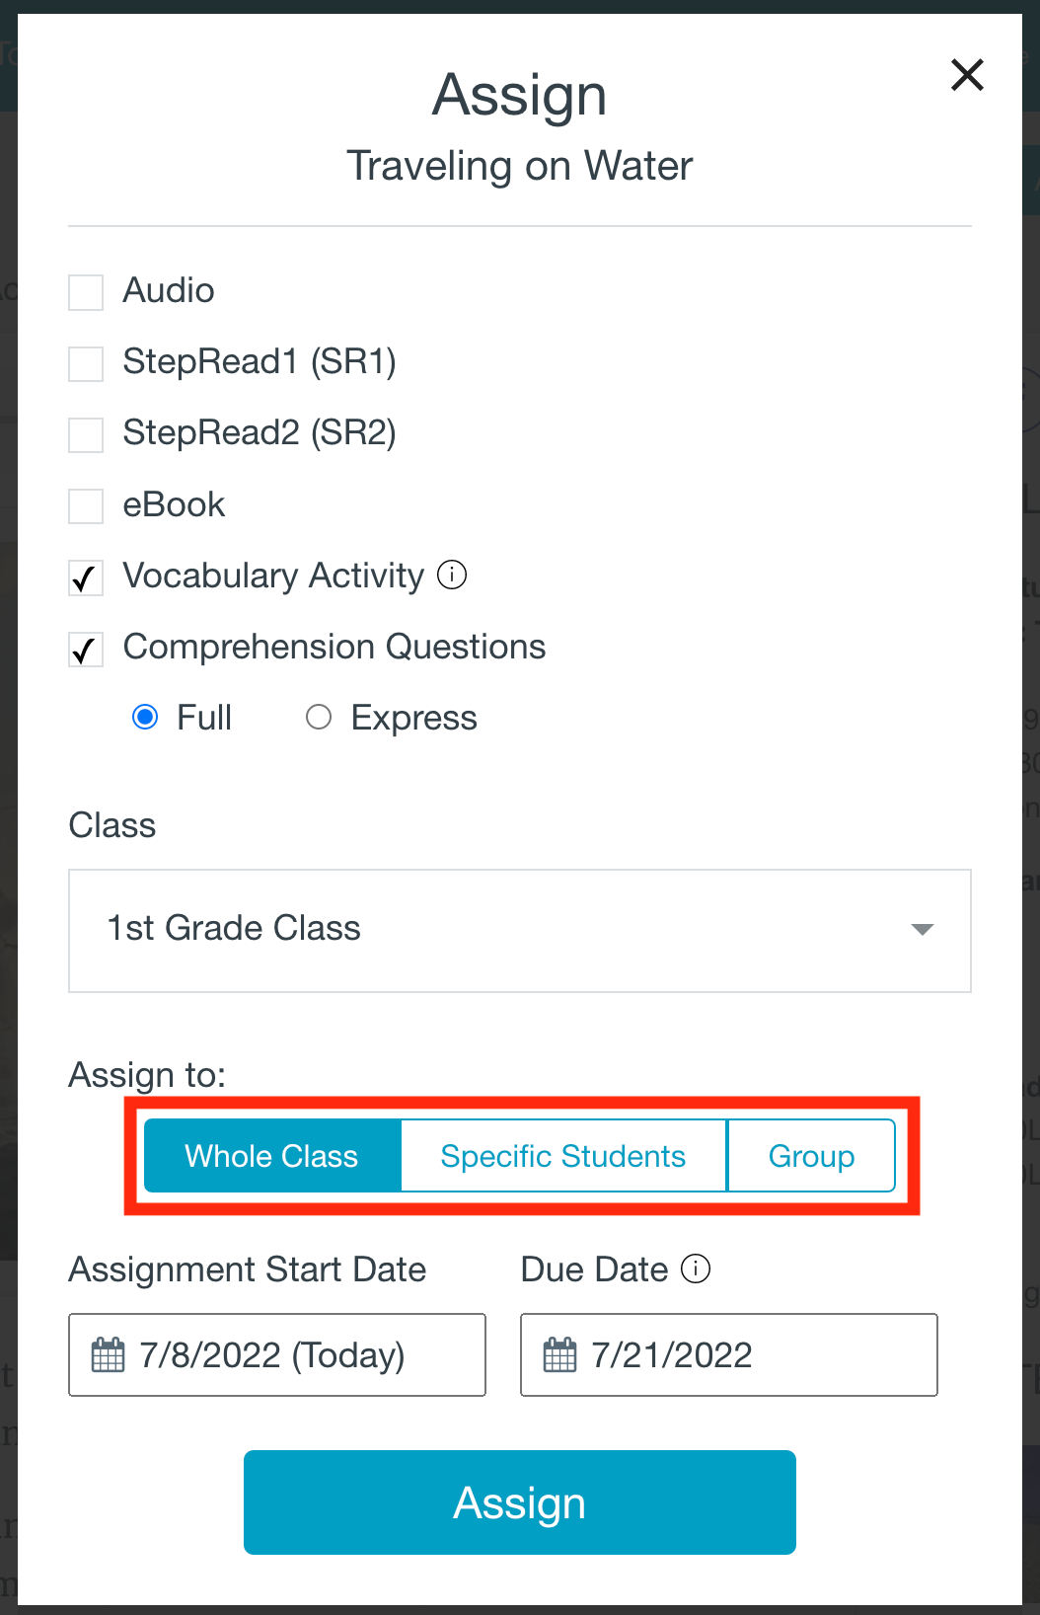This screenshot has height=1615, width=1040.
Task: Switch to the Specific Students tab
Action: pos(563,1155)
